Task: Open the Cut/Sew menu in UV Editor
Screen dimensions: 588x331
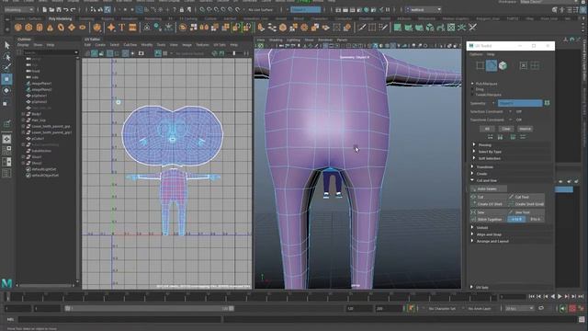Action: click(x=130, y=45)
